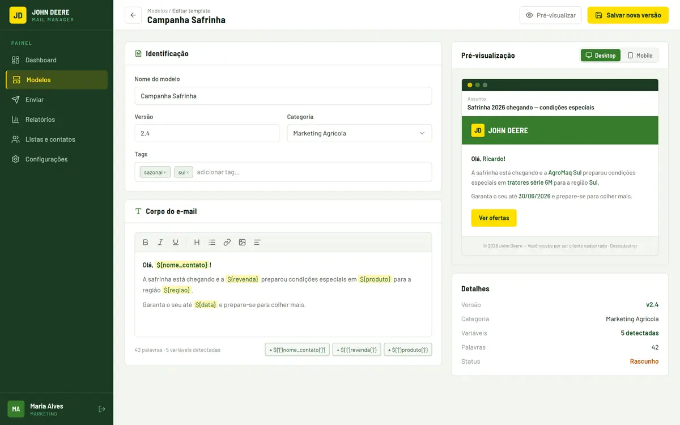Toggle italic formatting in editor
The image size is (680, 425).
160,242
